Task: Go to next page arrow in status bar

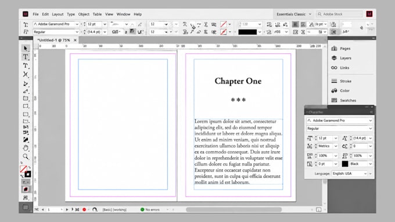Action: (67, 209)
